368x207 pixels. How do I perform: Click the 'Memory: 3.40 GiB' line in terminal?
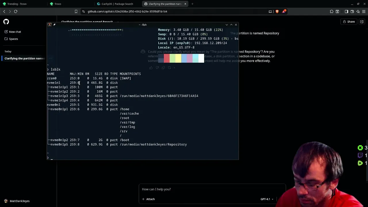click(191, 30)
